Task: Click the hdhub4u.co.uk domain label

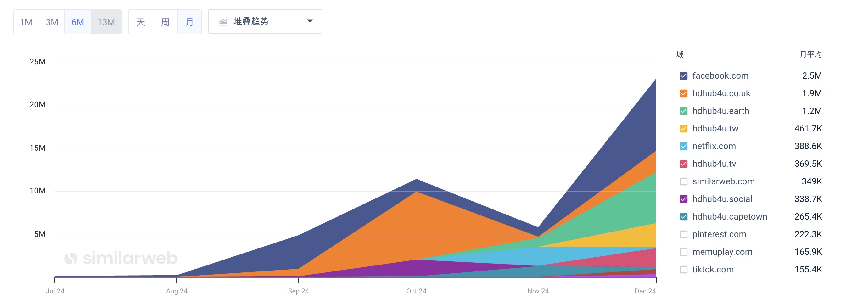Action: 721,93
